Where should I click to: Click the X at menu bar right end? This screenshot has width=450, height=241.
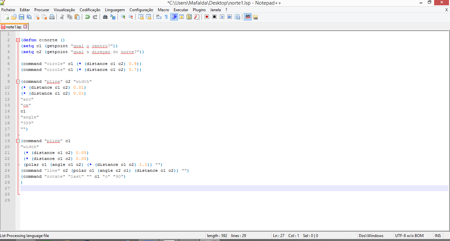(446, 10)
